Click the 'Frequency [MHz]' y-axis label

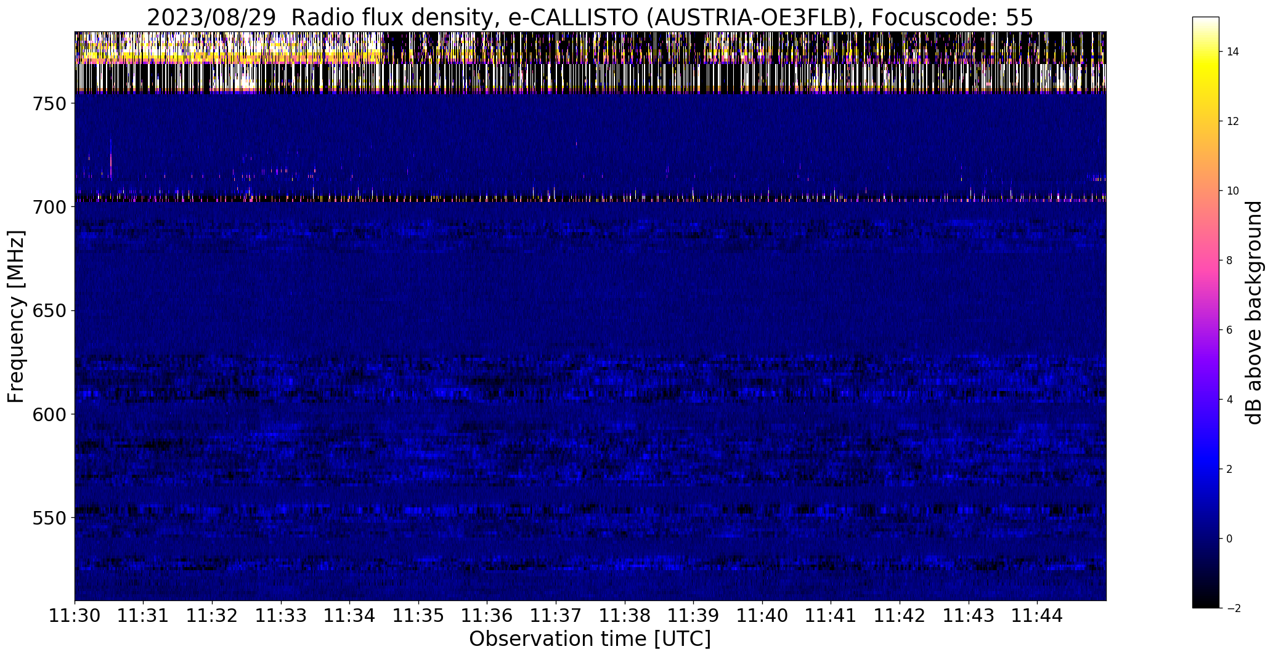pos(16,316)
